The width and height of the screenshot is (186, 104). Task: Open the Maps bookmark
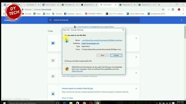click(x=37, y=14)
